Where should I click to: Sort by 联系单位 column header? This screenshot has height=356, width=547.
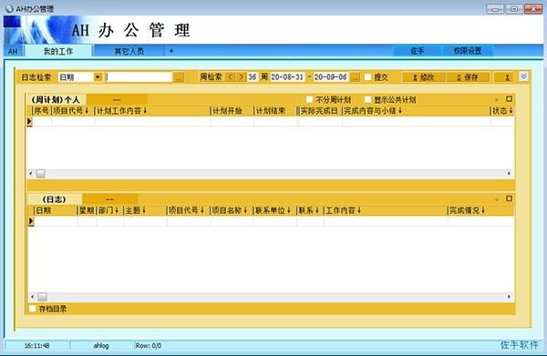(x=275, y=210)
